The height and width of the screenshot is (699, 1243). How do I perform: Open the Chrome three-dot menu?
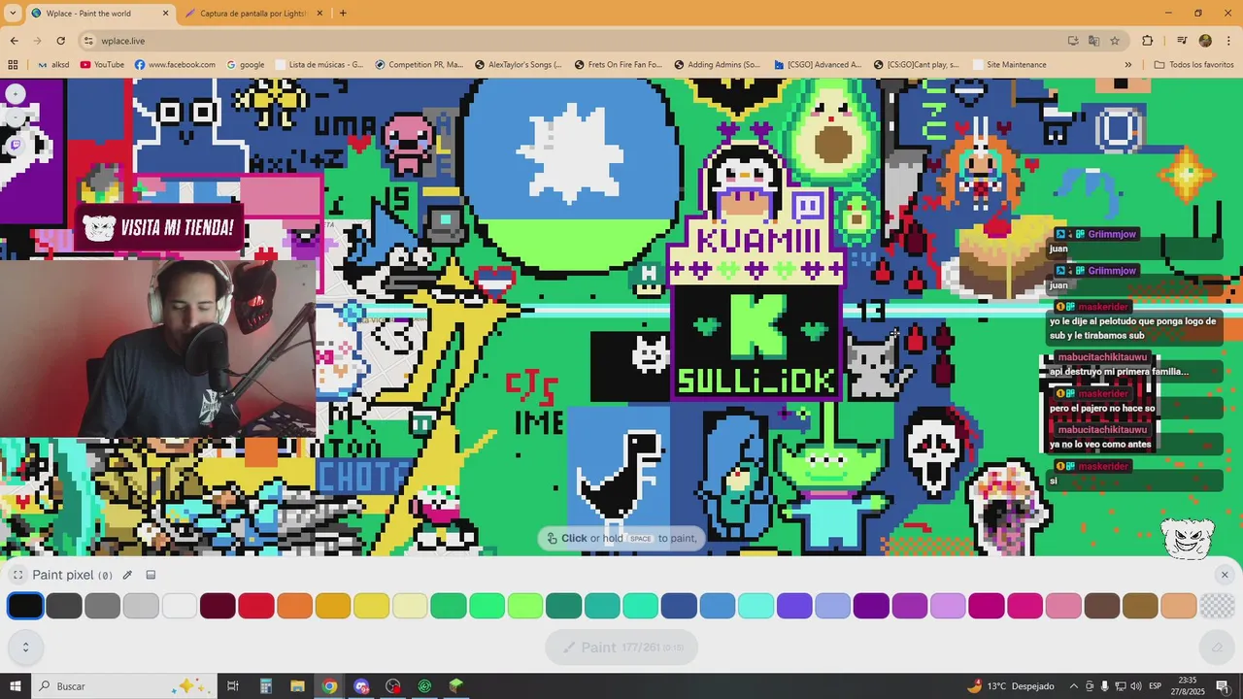coord(1227,41)
